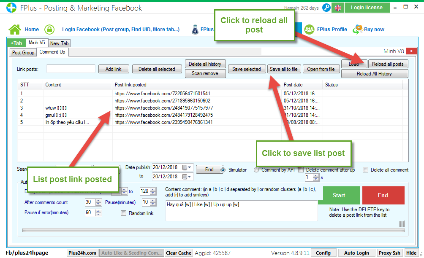Click the Open from file button

pos(321,69)
